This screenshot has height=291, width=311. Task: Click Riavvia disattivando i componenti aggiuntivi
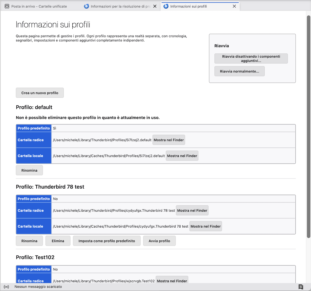(x=251, y=59)
